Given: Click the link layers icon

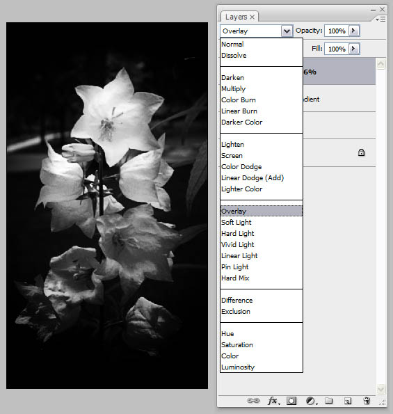Looking at the screenshot, I should 253,401.
